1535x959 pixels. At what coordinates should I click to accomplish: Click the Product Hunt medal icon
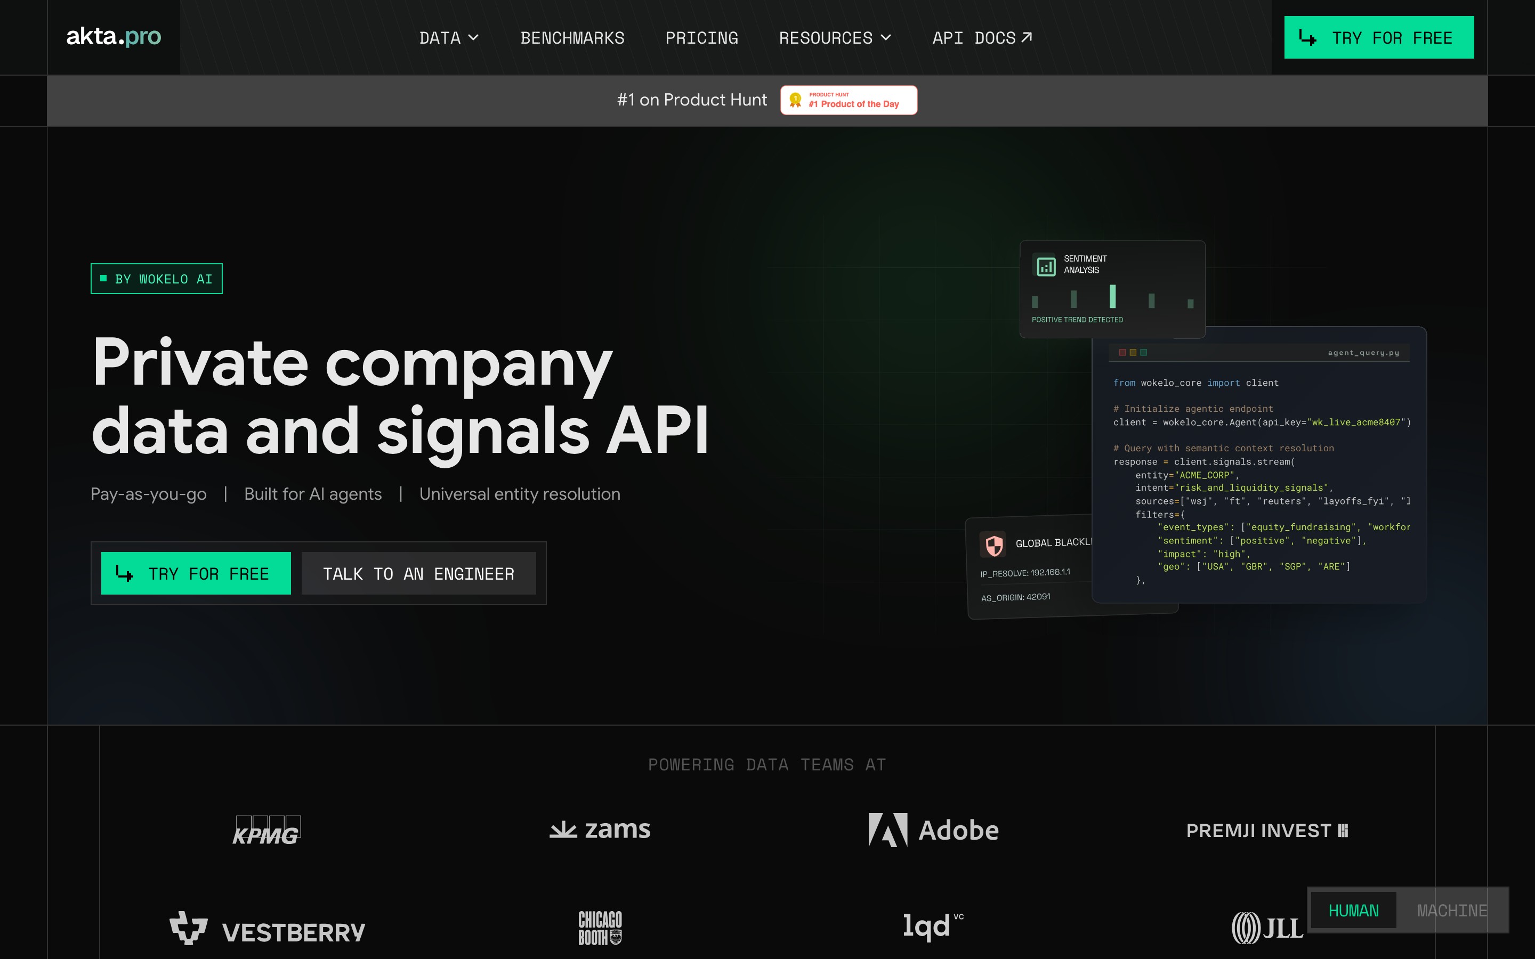coord(795,100)
